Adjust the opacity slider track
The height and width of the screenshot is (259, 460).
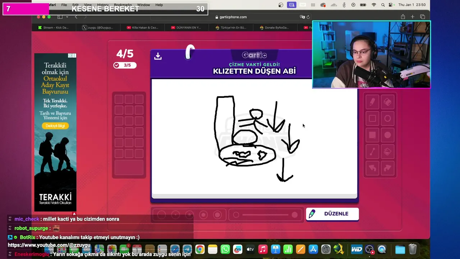coord(265,215)
